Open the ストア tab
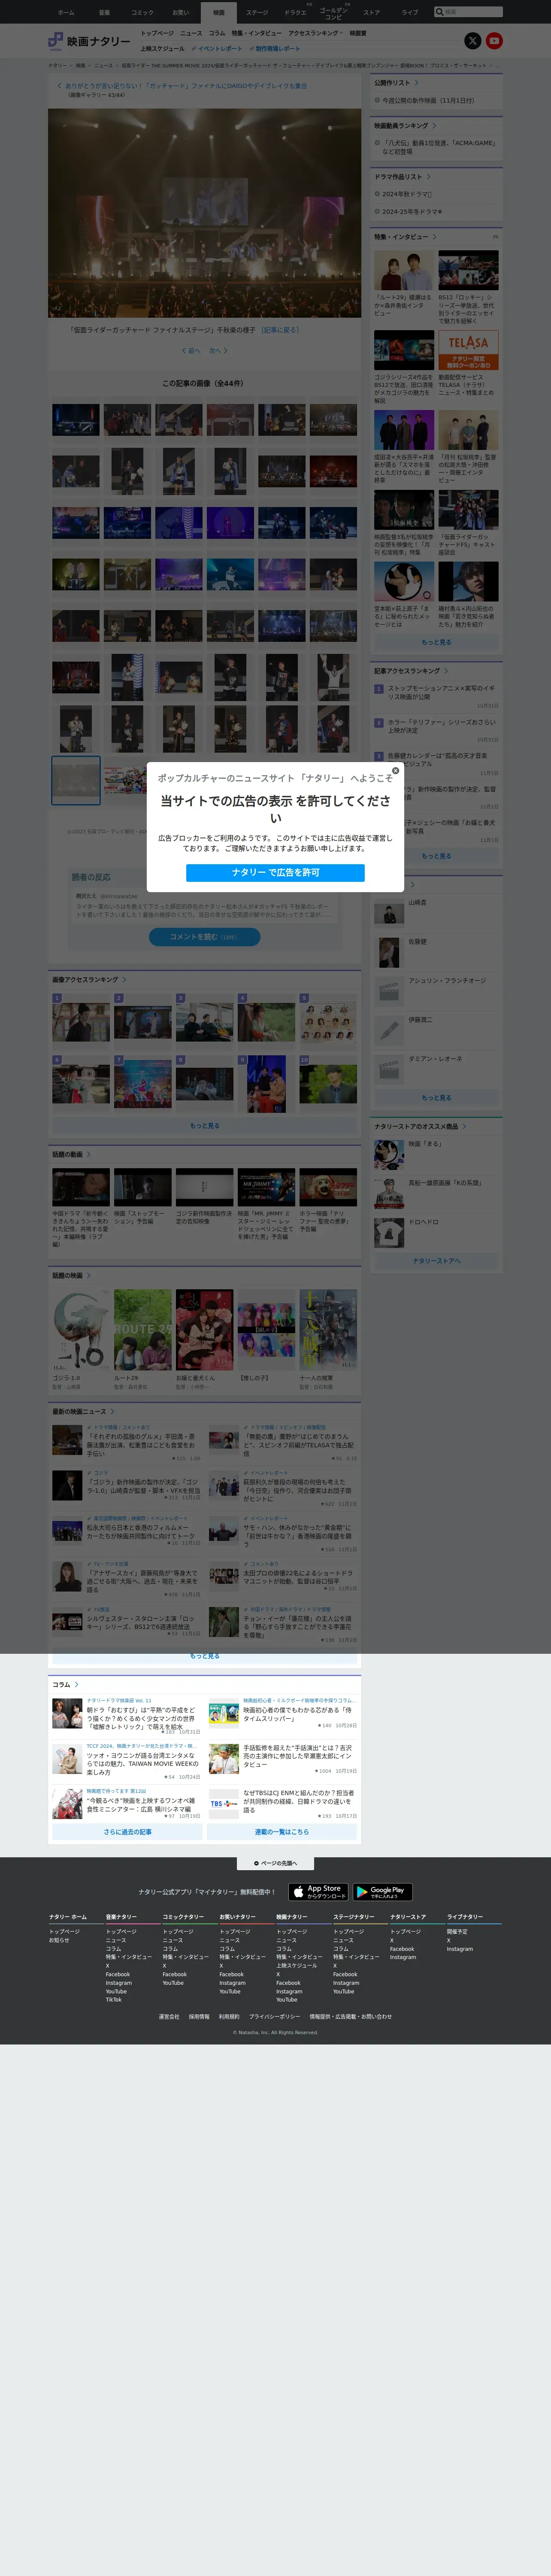Viewport: 551px width, 2576px height. click(372, 12)
